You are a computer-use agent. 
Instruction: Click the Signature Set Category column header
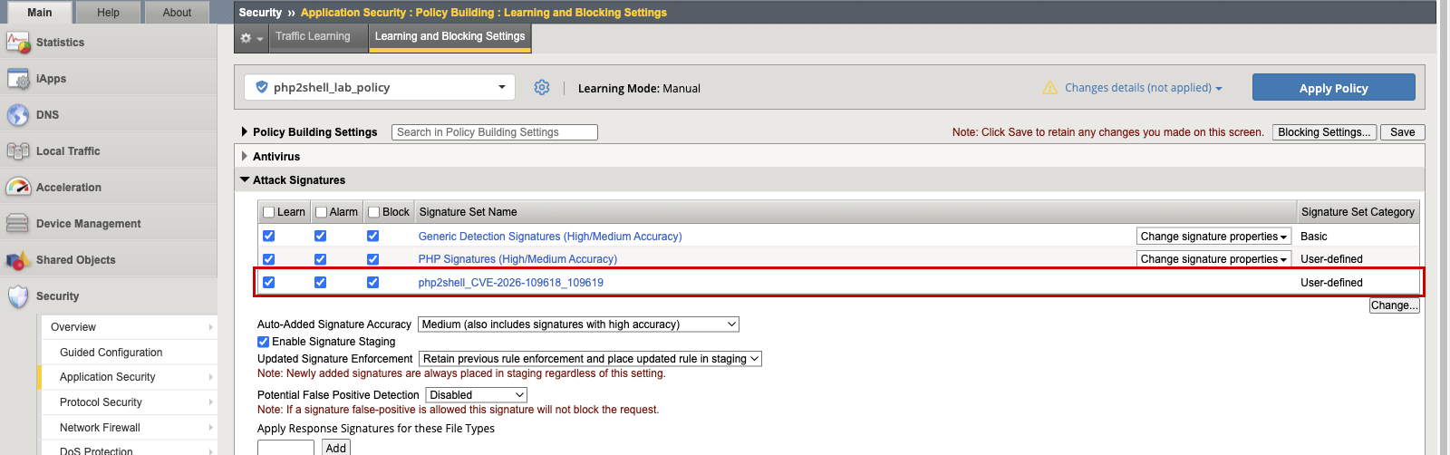[x=1358, y=212]
